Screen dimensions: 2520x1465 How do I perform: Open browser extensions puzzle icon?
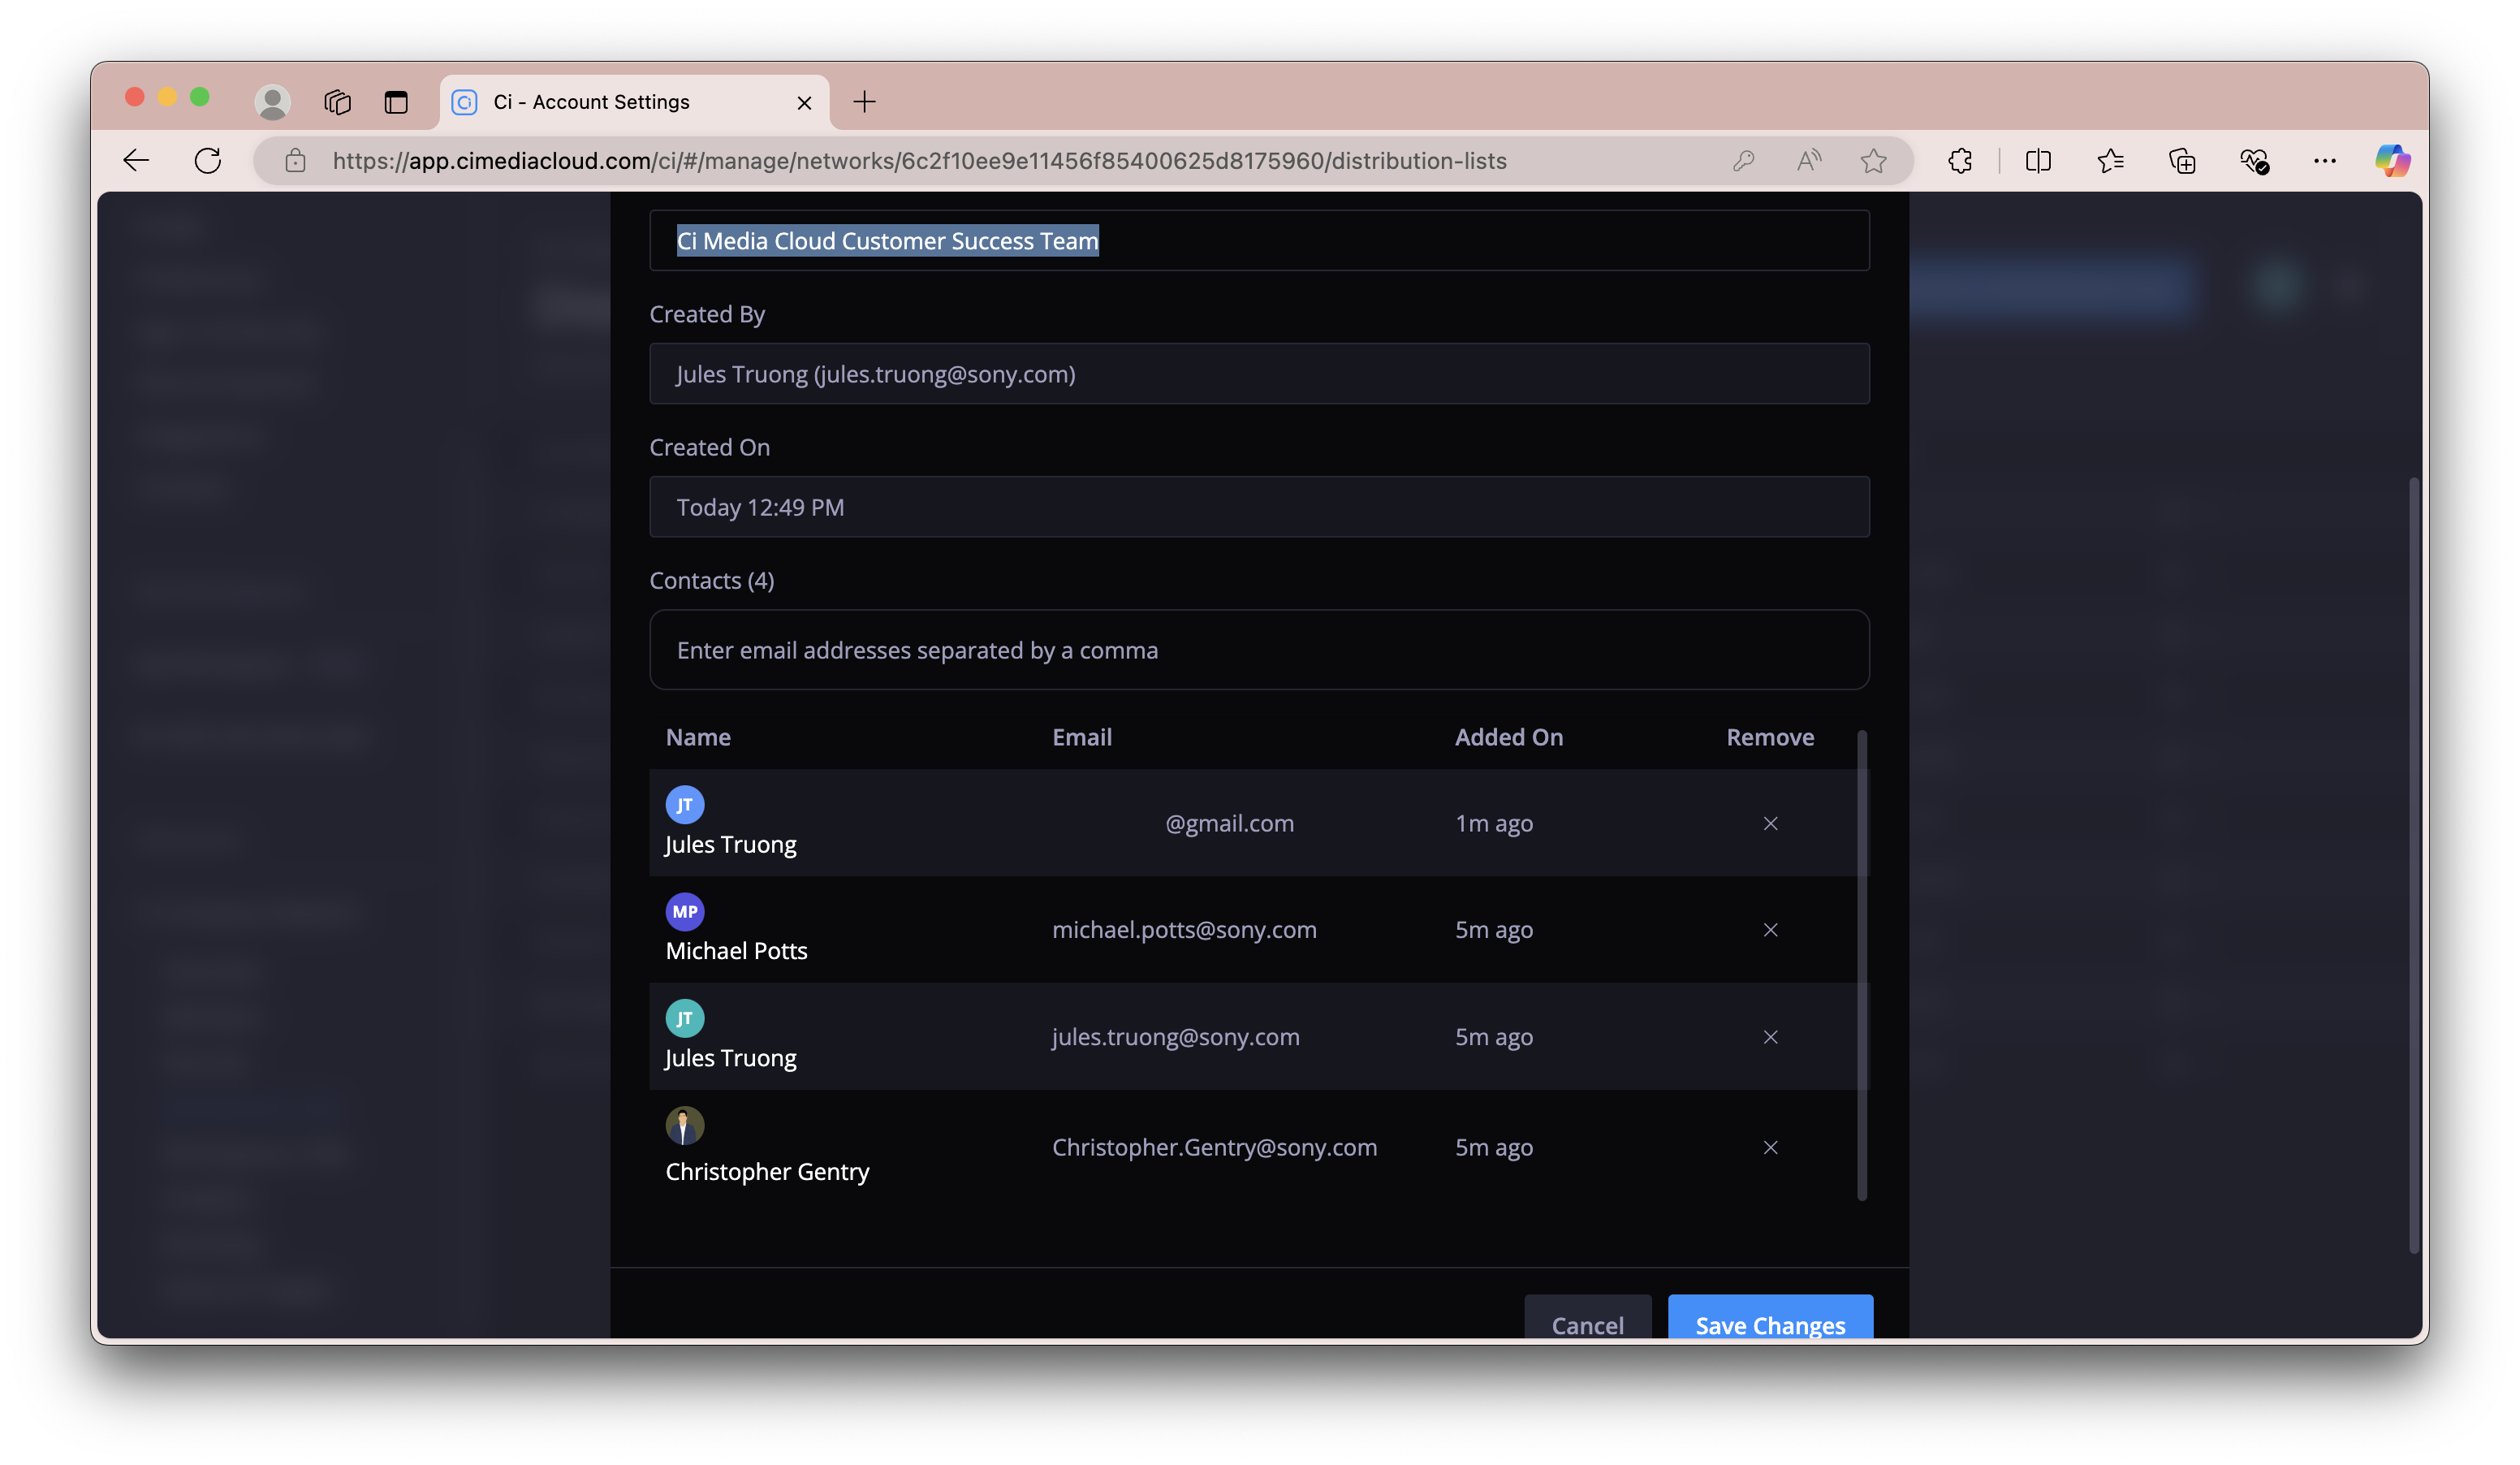coord(1960,161)
